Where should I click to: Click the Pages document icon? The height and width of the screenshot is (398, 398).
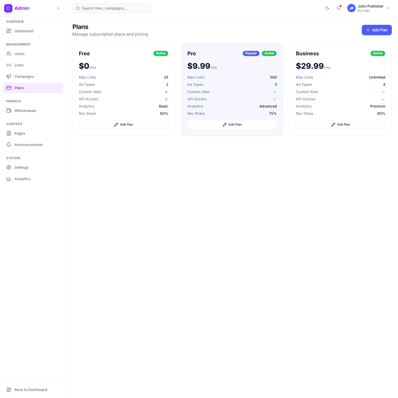(x=9, y=133)
